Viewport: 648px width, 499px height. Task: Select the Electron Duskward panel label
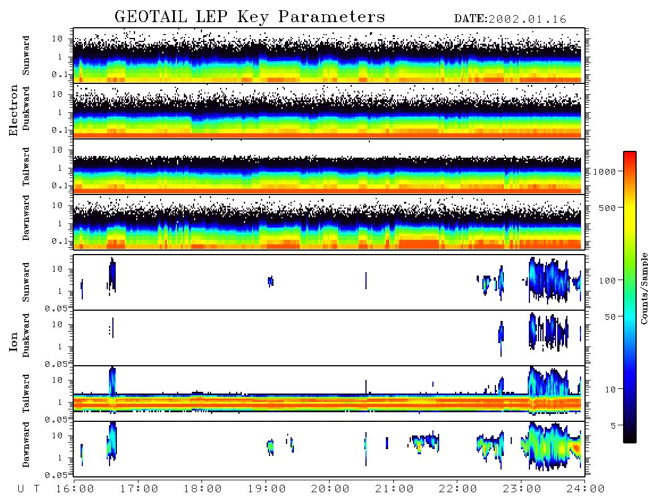tap(26, 109)
